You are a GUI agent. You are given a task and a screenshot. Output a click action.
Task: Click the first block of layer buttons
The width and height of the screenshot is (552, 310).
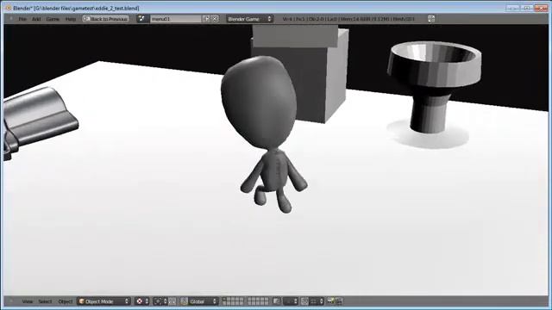[x=233, y=301]
